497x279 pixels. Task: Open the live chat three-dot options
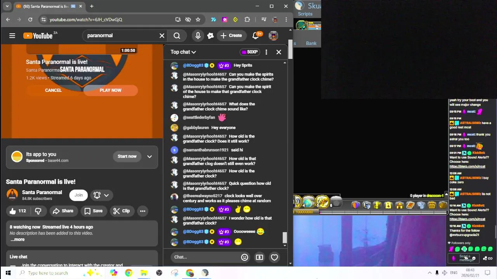point(266,52)
